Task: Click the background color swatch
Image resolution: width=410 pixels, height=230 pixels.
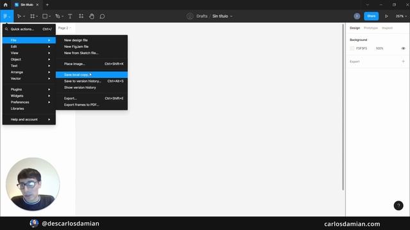Action: click(x=352, y=49)
